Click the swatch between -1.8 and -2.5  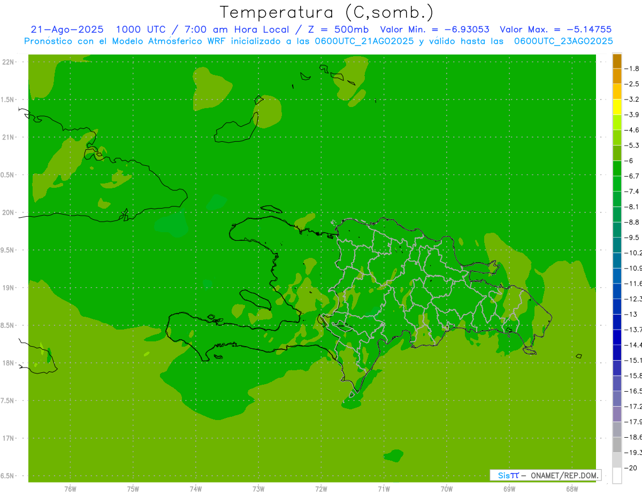pyautogui.click(x=617, y=76)
